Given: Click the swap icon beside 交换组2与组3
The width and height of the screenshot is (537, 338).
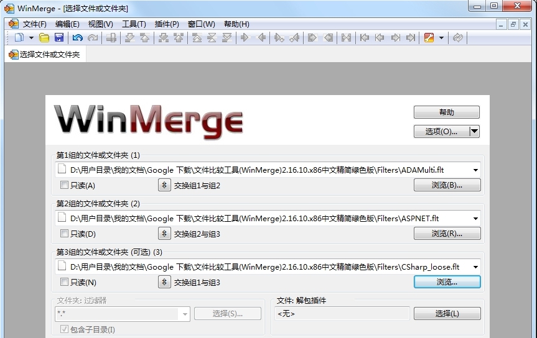Looking at the screenshot, I should (164, 234).
